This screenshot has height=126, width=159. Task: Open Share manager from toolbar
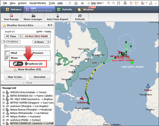pos(33,17)
